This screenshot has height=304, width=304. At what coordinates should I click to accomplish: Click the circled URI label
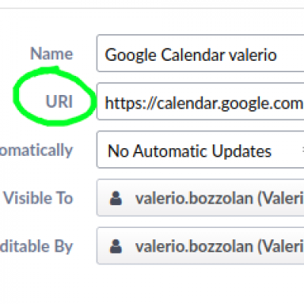pos(59,101)
